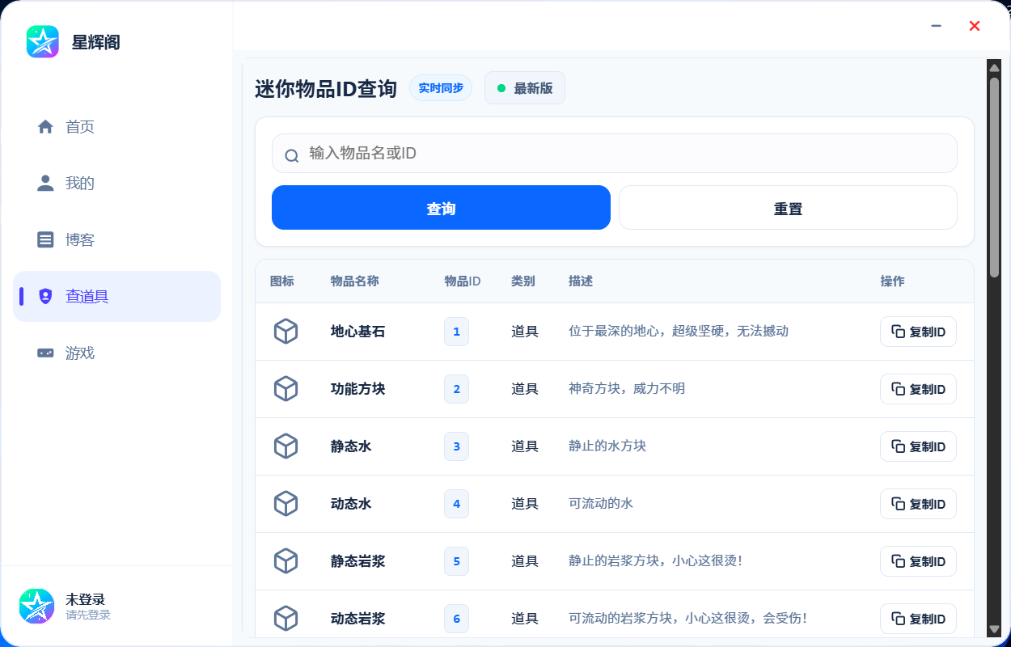The image size is (1011, 647).
Task: Click the 物品ID column header
Action: [x=463, y=281]
